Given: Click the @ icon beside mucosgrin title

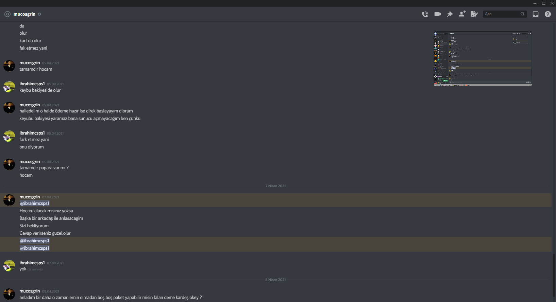Looking at the screenshot, I should coord(7,14).
